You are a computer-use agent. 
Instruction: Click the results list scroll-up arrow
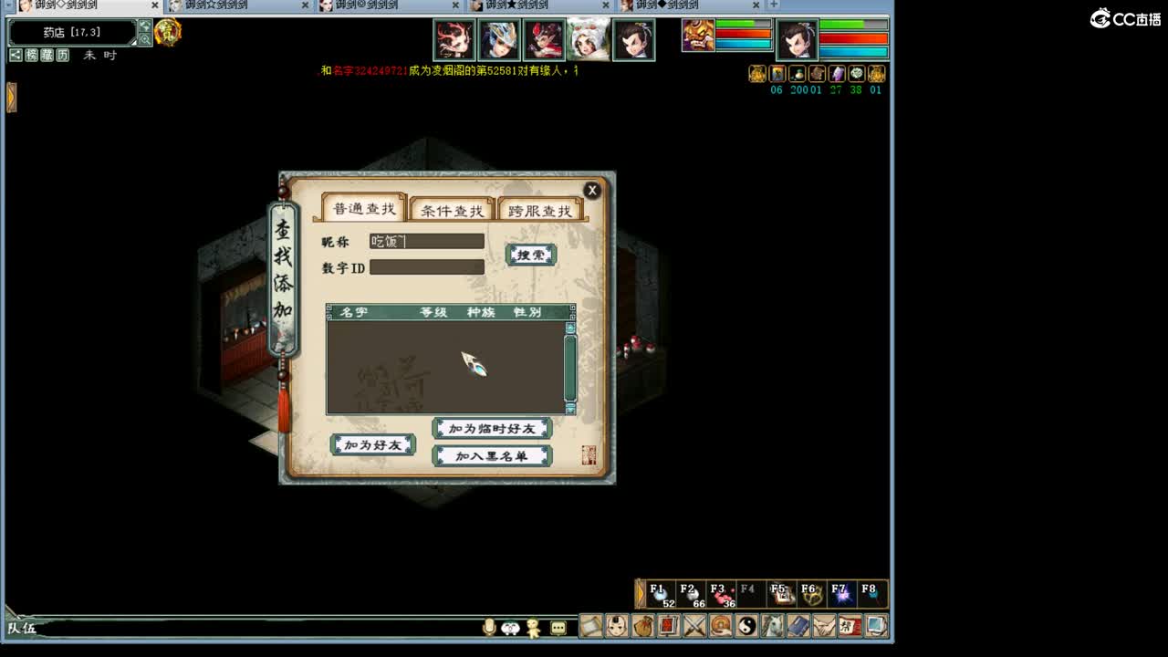click(570, 328)
